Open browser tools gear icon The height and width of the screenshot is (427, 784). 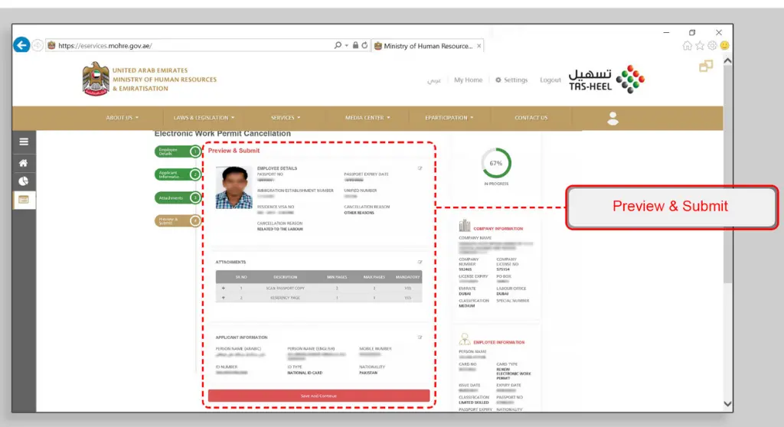712,45
